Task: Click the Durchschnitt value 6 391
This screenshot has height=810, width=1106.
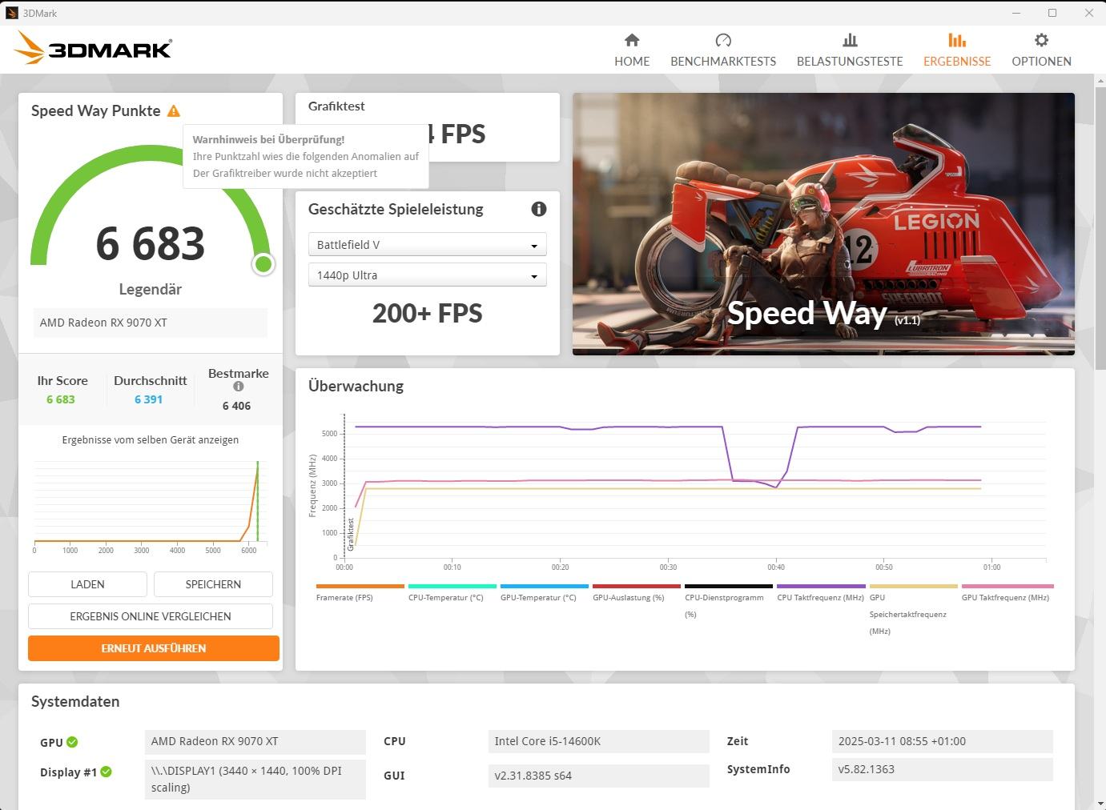Action: coord(149,399)
